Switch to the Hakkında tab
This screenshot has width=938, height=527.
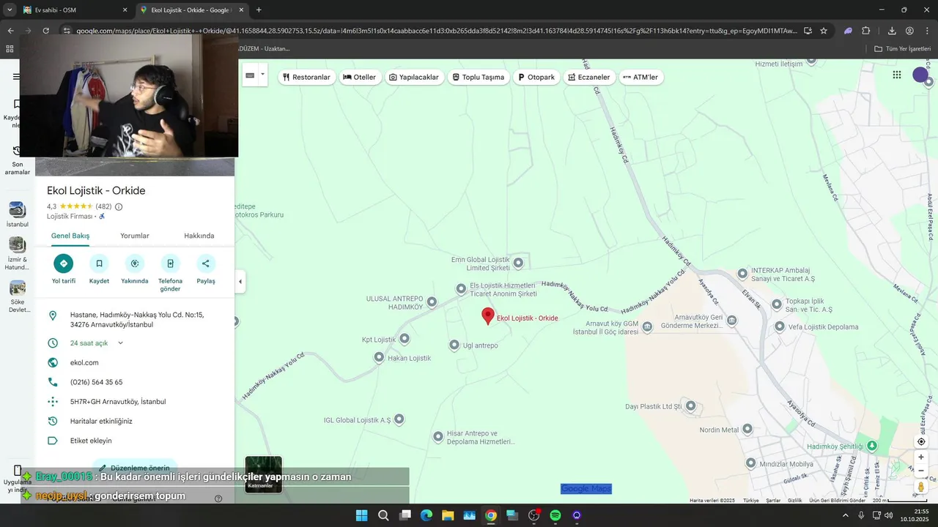coord(199,236)
